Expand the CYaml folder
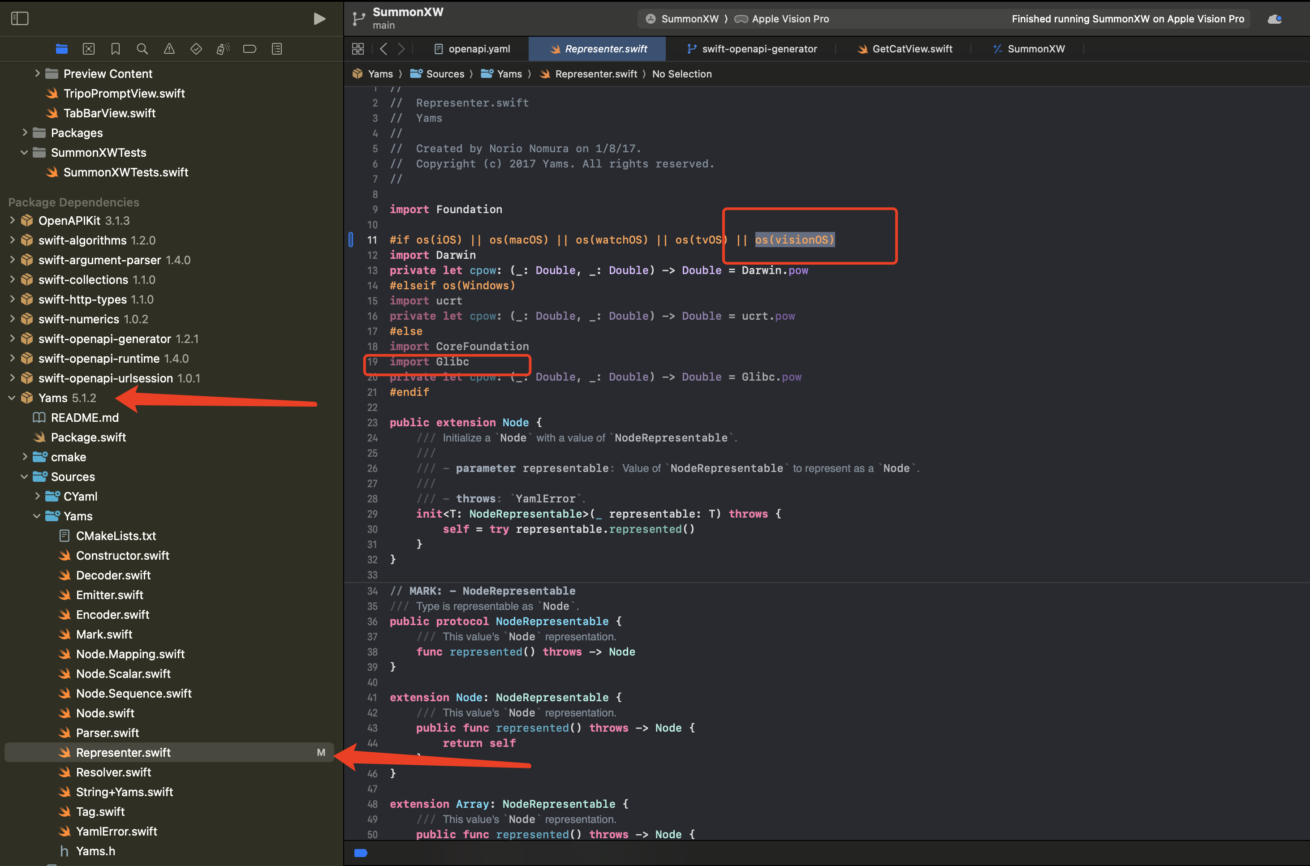The image size is (1310, 866). pyautogui.click(x=37, y=496)
